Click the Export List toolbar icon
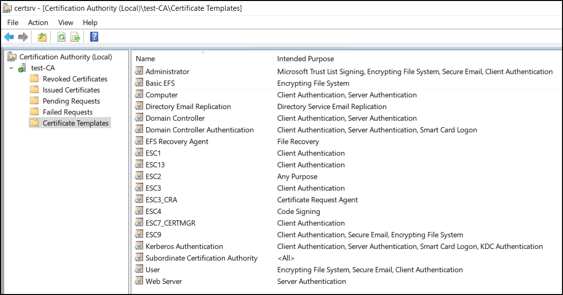This screenshot has width=563, height=295. (75, 37)
